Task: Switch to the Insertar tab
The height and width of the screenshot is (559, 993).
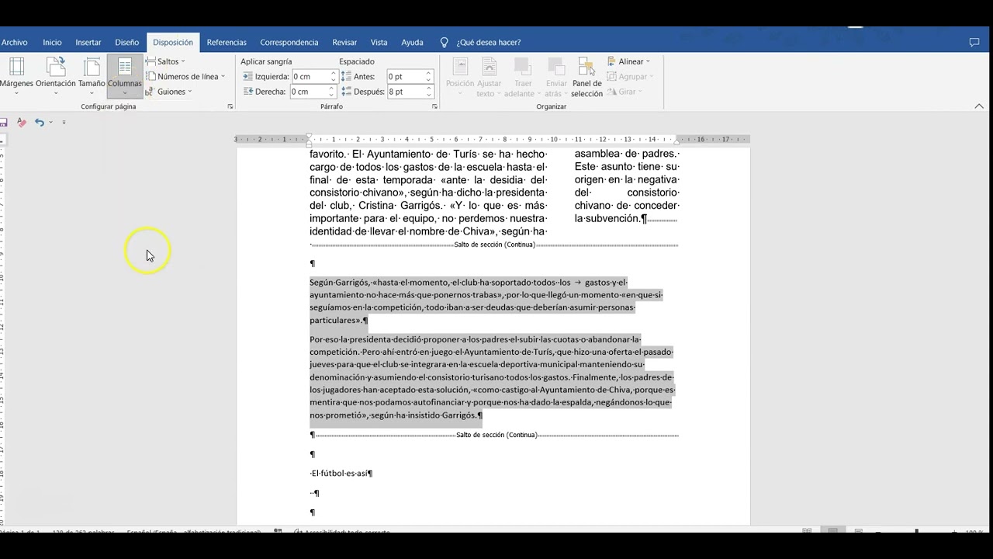Action: [88, 43]
